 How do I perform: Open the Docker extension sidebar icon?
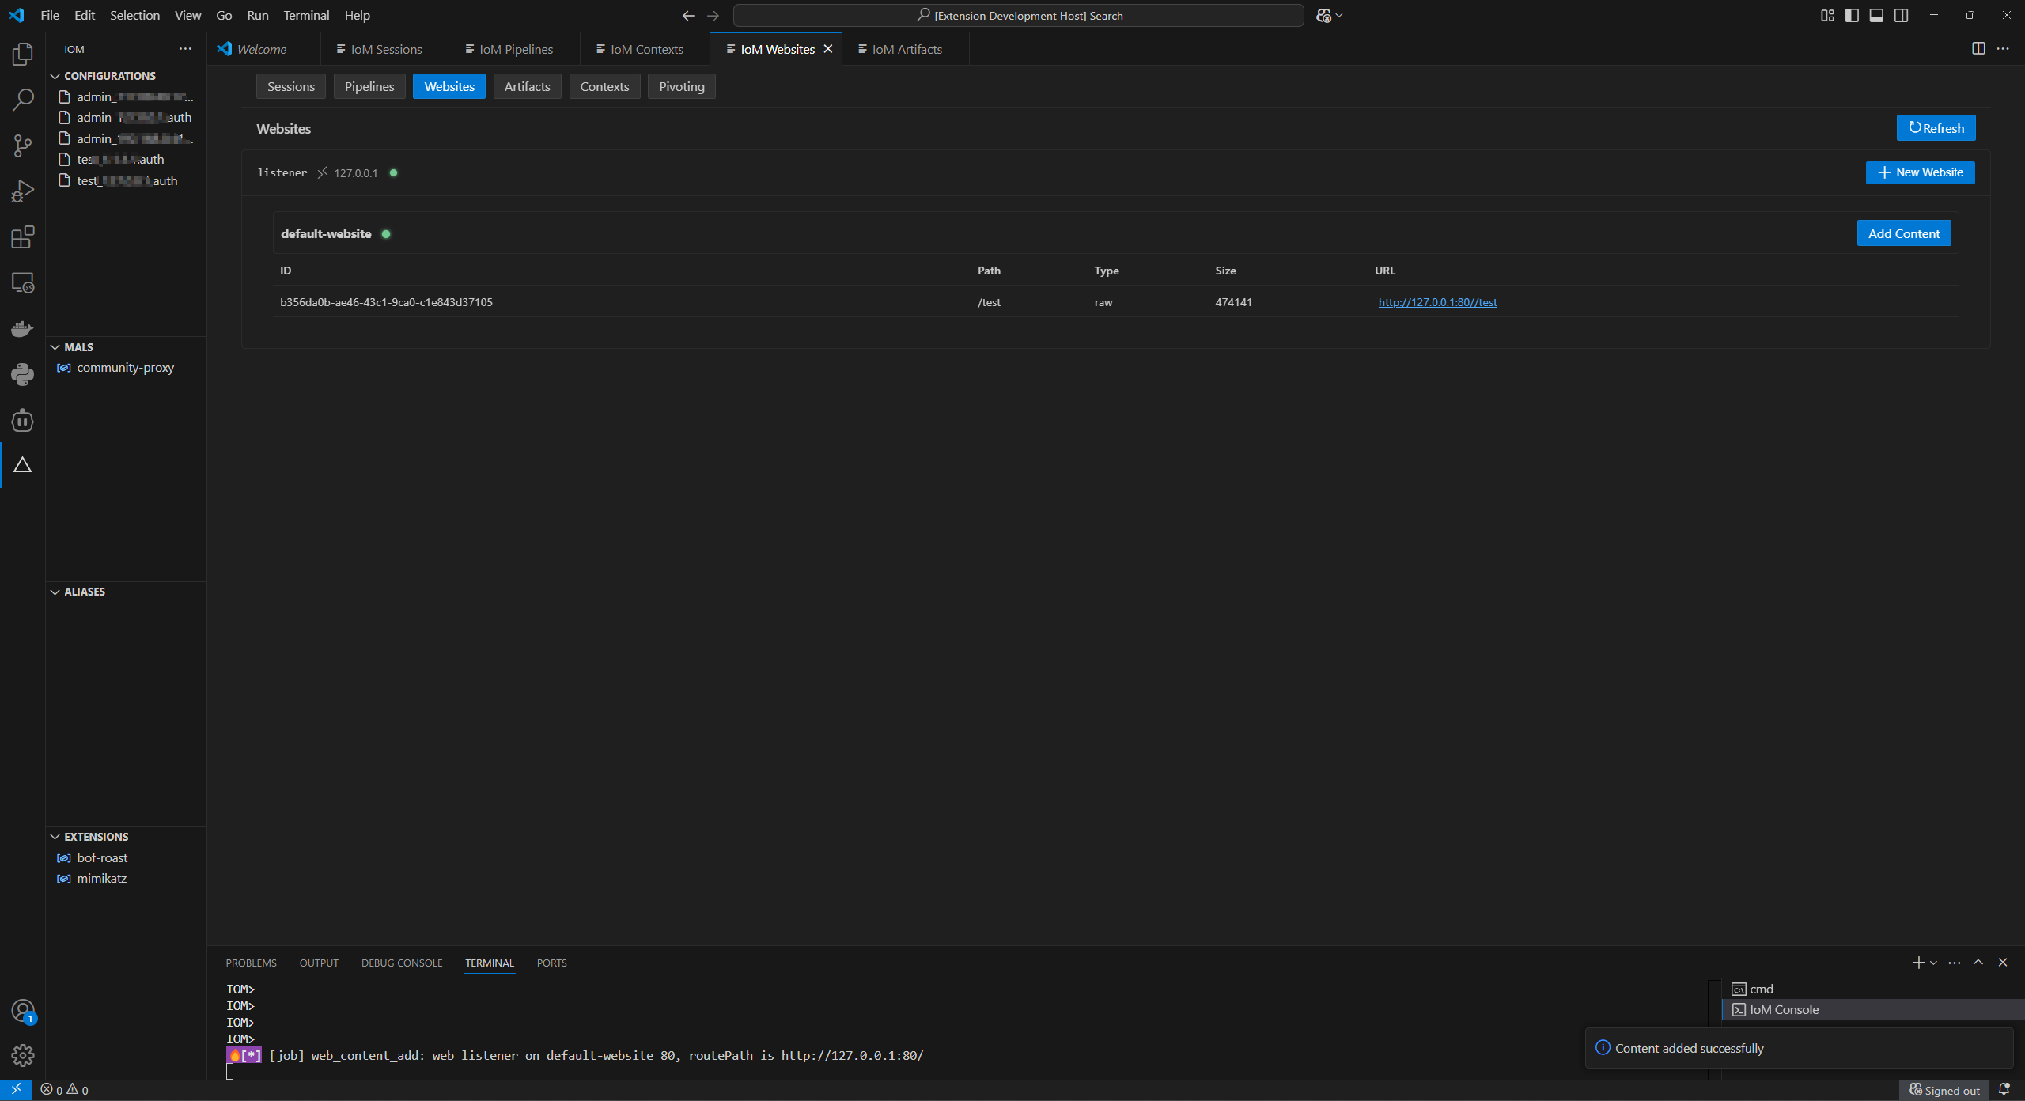[x=22, y=328]
